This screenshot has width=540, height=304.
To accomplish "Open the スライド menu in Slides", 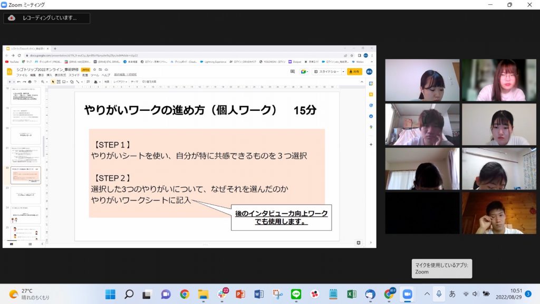I will [x=74, y=75].
